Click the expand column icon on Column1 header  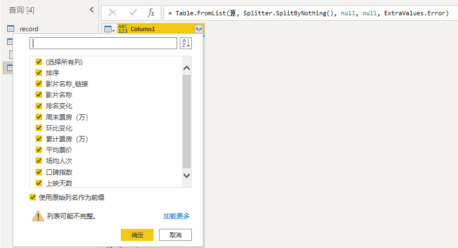[x=198, y=29]
